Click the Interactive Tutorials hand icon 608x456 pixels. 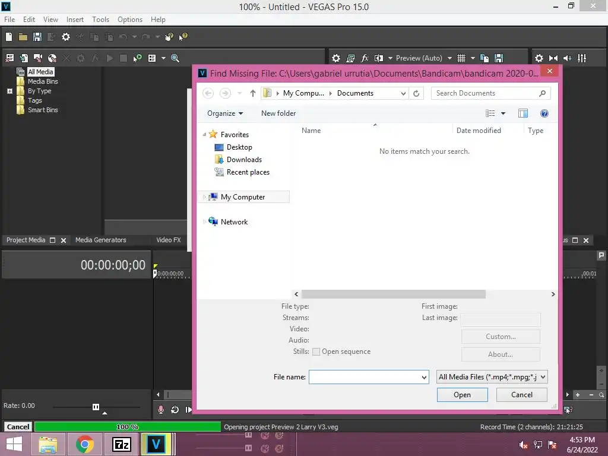pos(169,37)
